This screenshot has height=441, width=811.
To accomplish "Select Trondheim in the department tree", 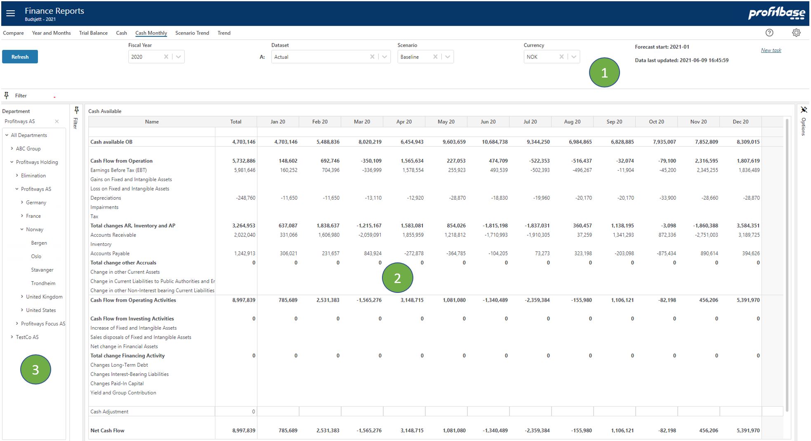I will click(43, 283).
